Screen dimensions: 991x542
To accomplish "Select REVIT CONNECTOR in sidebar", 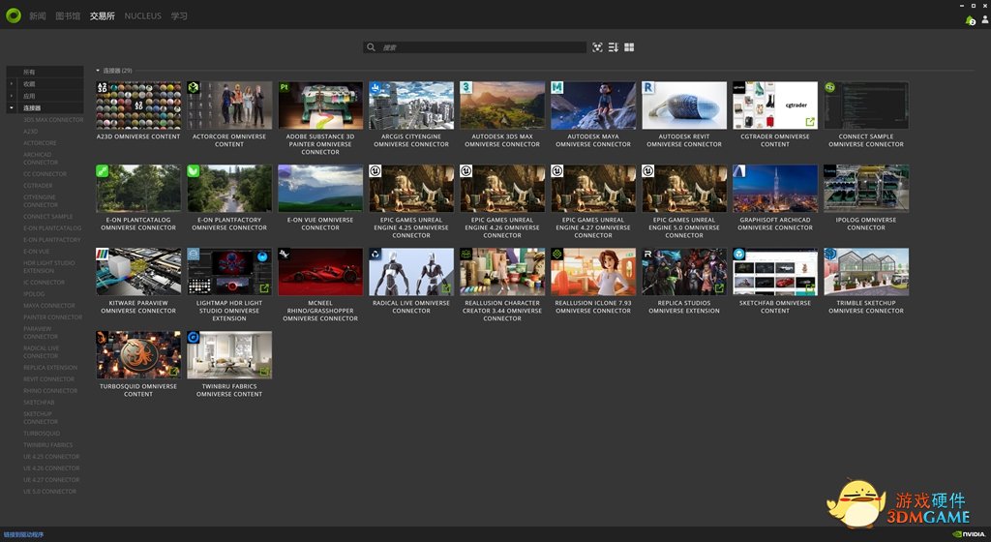I will point(48,379).
